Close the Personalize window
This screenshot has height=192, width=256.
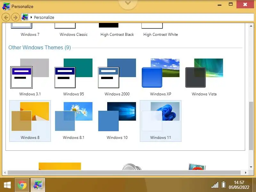coord(245,4)
